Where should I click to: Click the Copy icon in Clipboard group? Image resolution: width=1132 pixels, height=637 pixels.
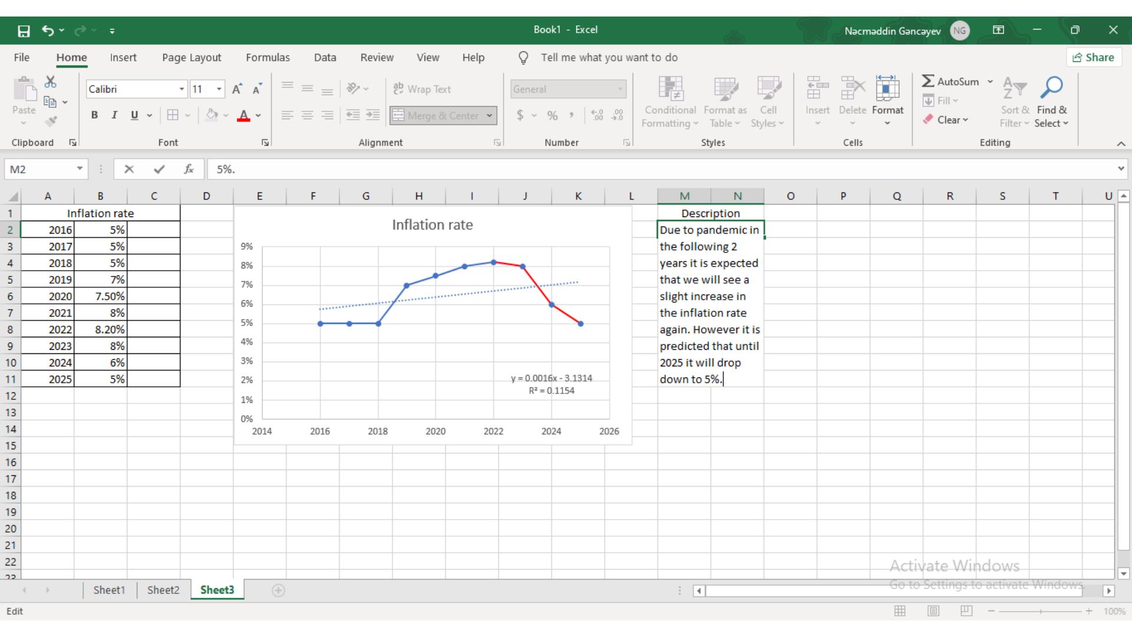[51, 102]
